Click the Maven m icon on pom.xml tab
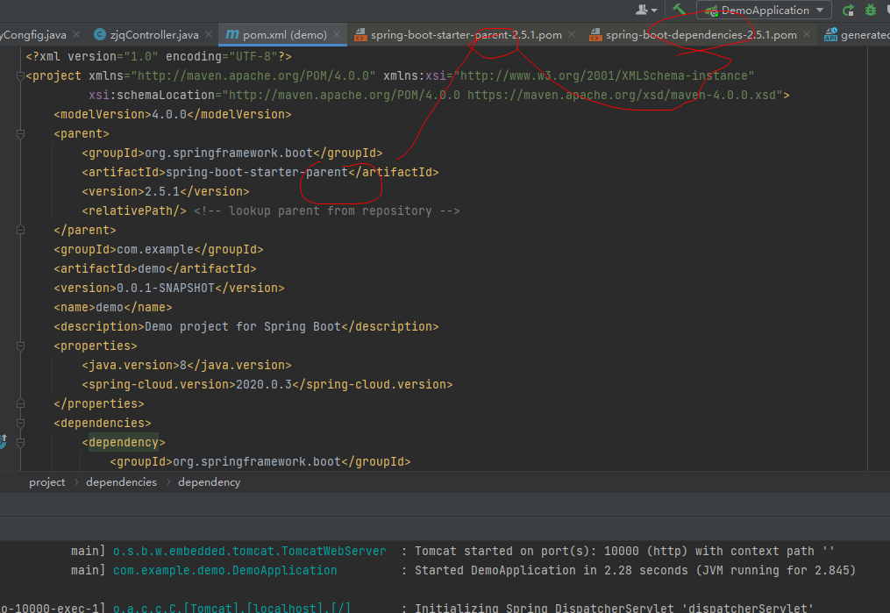 pos(232,34)
